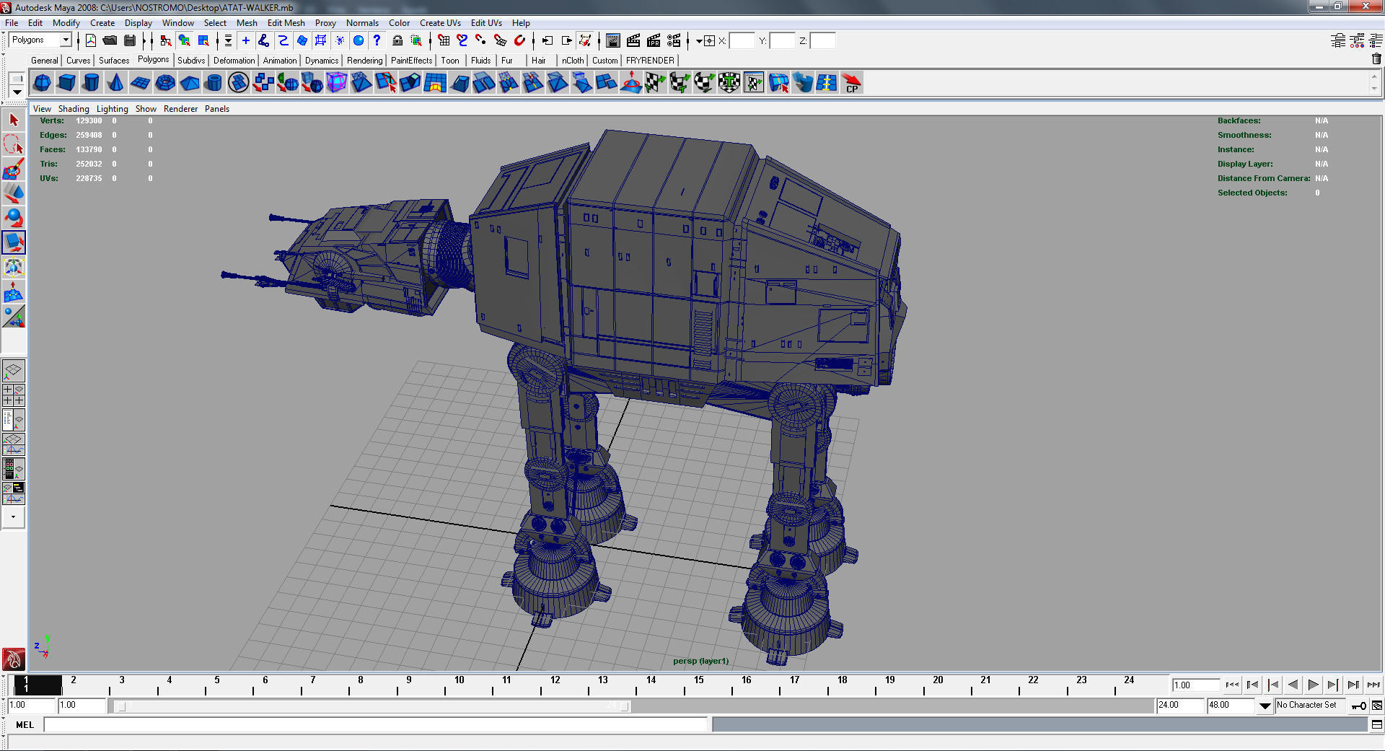Open the Edit Mesh menu
1385x751 pixels.
pyautogui.click(x=286, y=23)
